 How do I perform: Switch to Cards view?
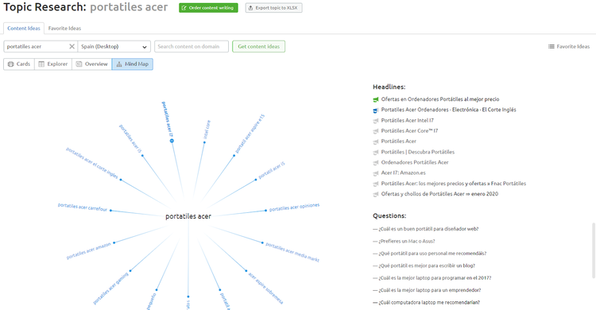pos(19,64)
